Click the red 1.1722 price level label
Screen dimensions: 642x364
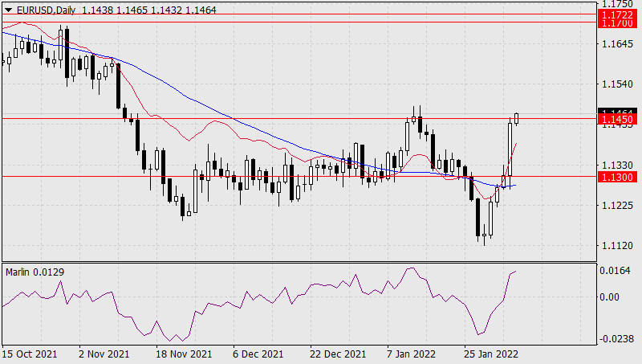point(617,14)
